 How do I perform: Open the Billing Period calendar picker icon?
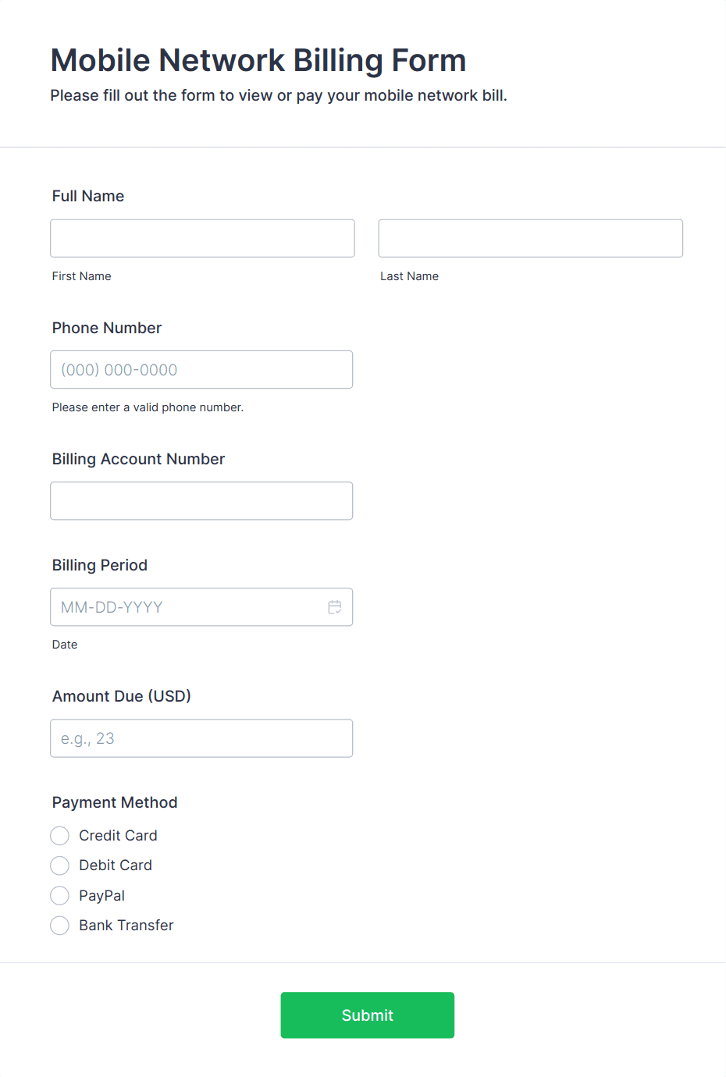click(335, 607)
